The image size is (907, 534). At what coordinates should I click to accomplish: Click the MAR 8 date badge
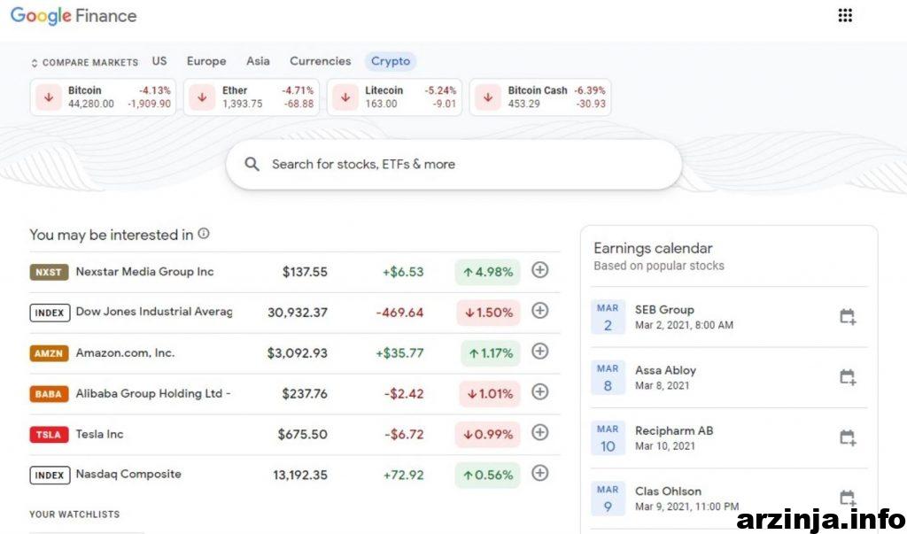608,377
